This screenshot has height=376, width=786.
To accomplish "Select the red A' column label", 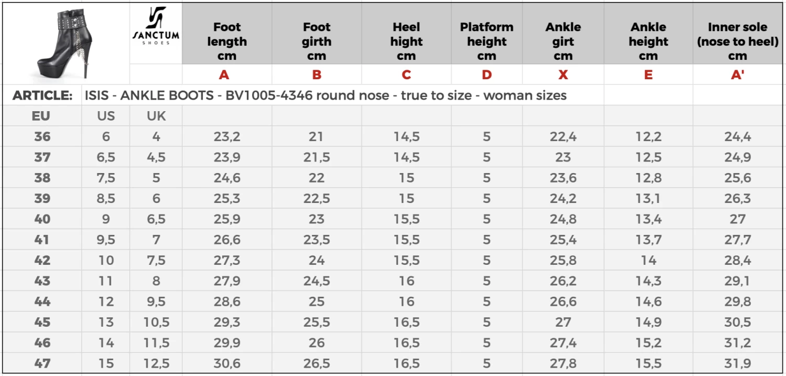I will pyautogui.click(x=738, y=75).
